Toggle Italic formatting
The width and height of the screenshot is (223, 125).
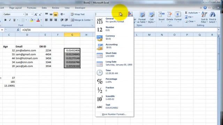(10, 20)
